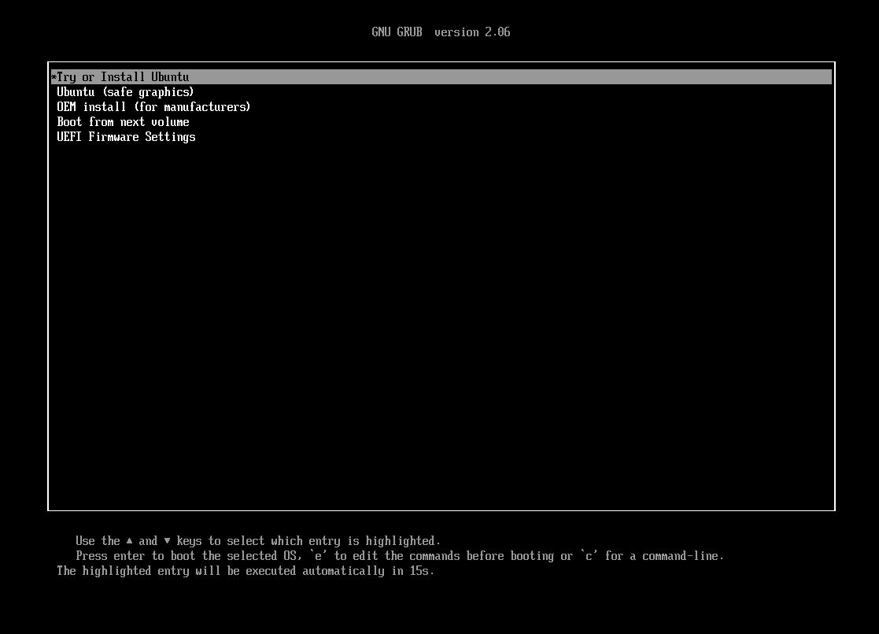Pick 'OEM install (for manufacturers)' entry
Screen dimensions: 879x634
pyautogui.click(x=153, y=107)
